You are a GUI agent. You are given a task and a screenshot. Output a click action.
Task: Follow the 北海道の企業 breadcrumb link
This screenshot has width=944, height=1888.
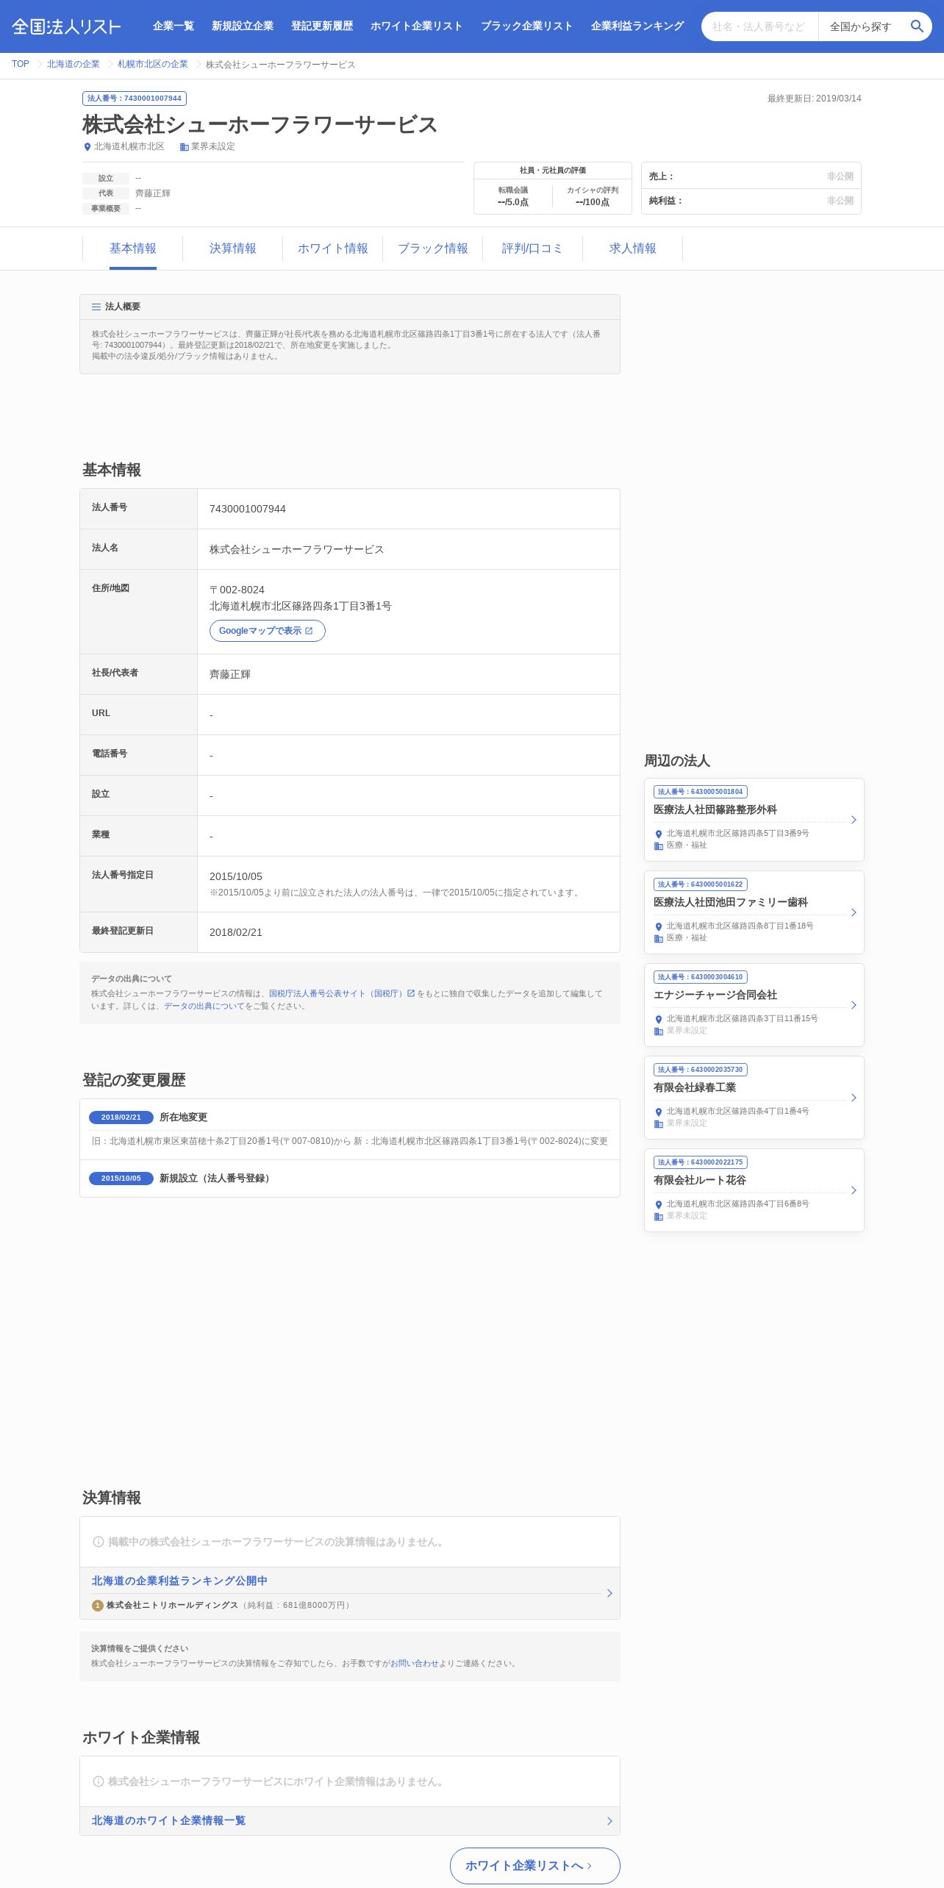(74, 64)
